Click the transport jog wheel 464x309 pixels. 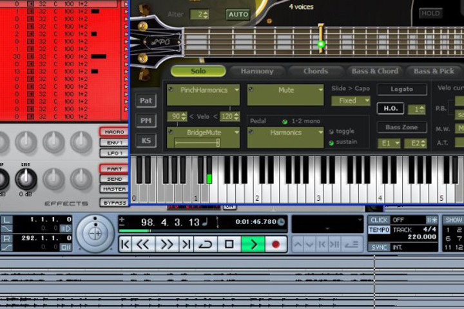[95, 233]
